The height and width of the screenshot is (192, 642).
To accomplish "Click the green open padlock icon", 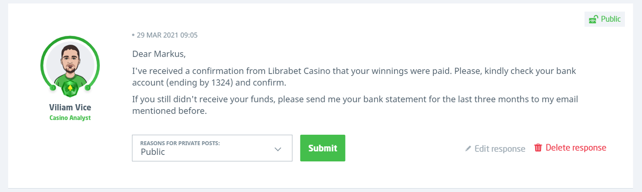I will tap(593, 19).
